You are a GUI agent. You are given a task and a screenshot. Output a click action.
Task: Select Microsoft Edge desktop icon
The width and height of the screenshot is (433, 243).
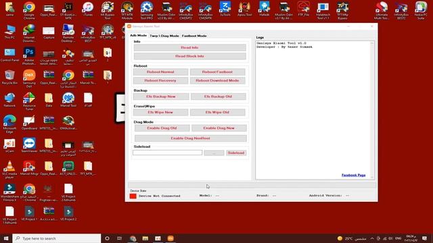point(9,124)
